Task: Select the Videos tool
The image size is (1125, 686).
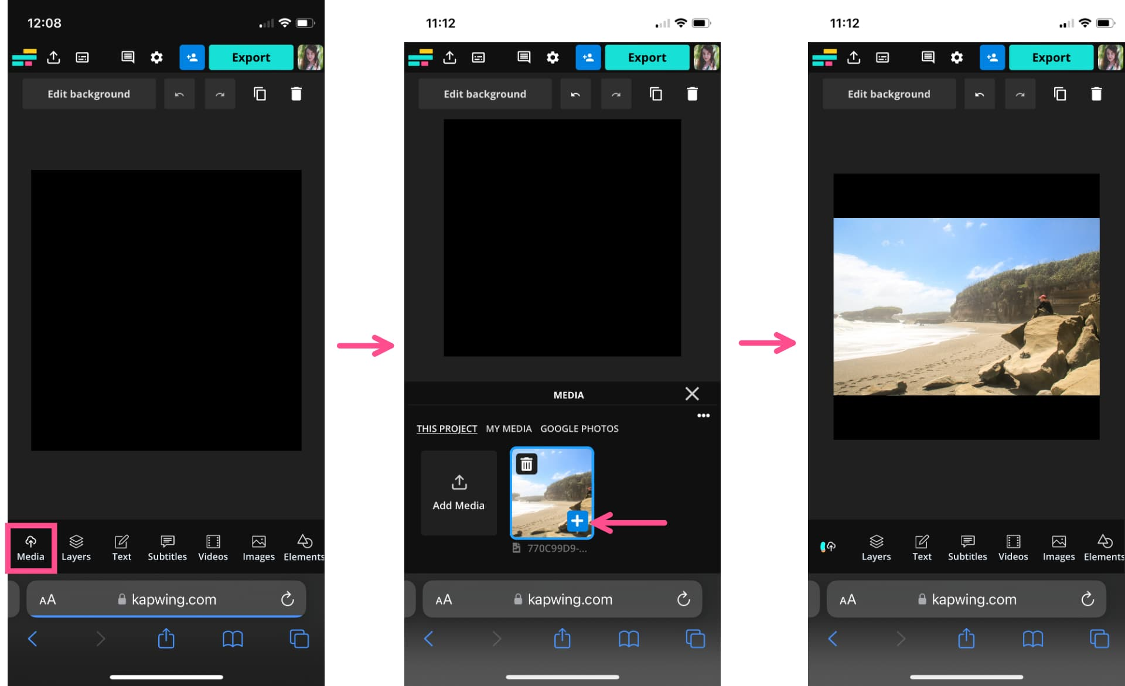Action: [x=212, y=548]
